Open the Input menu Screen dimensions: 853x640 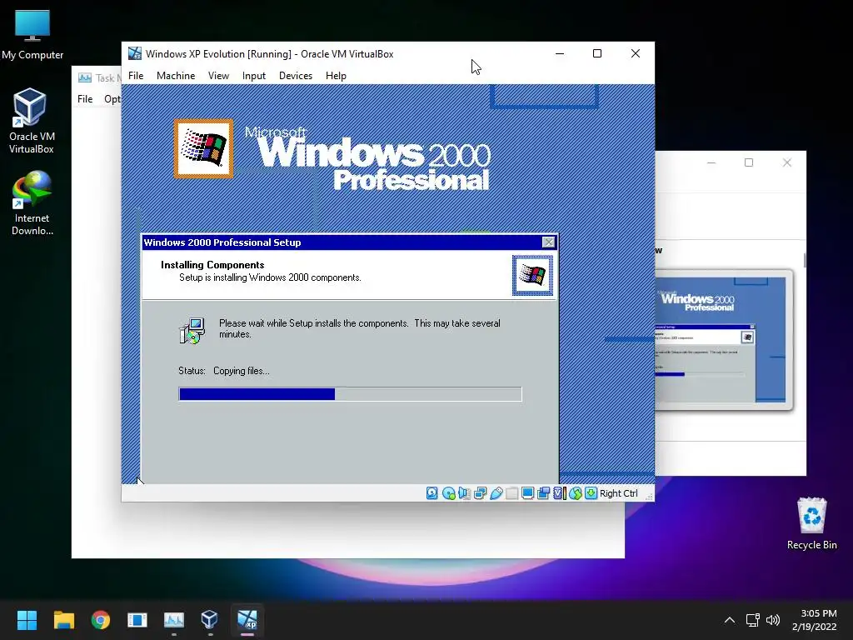253,76
